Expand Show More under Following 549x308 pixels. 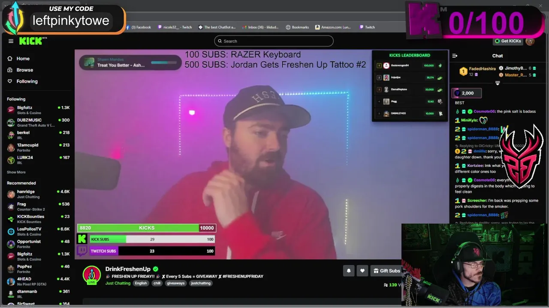point(16,172)
